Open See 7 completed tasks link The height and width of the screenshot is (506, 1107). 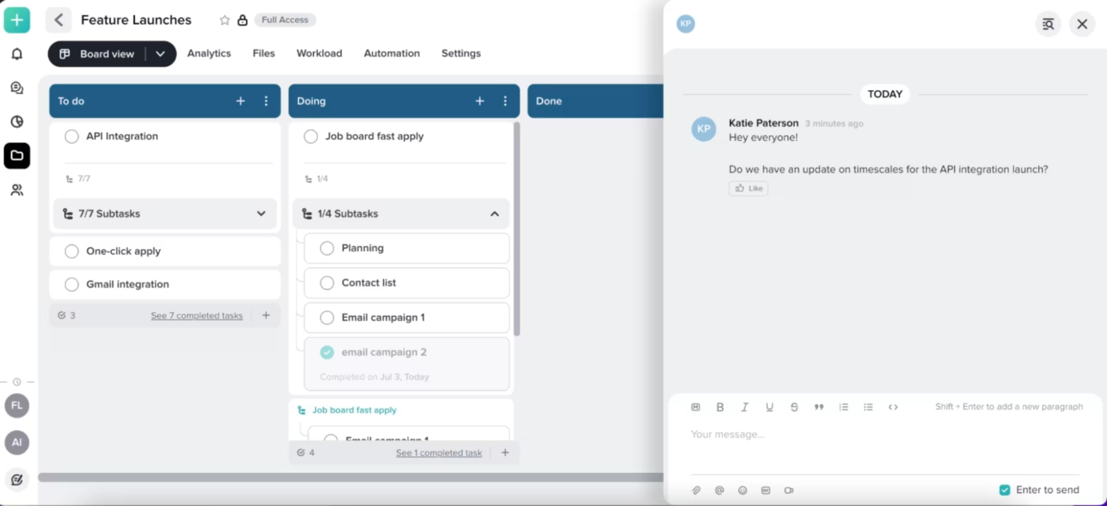pos(197,315)
